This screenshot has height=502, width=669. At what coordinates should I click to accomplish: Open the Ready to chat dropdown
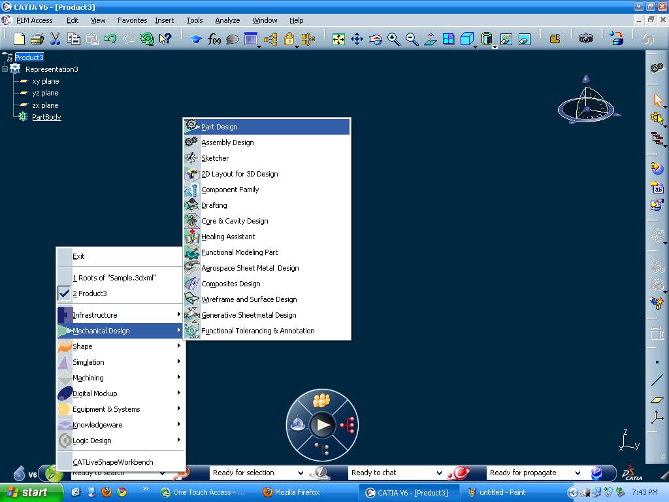[x=439, y=473]
